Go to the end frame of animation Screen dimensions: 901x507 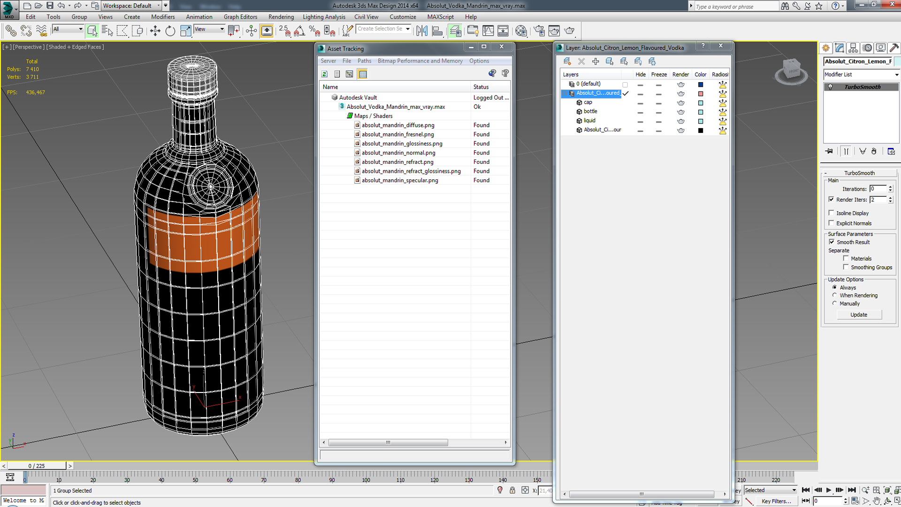[x=852, y=490]
